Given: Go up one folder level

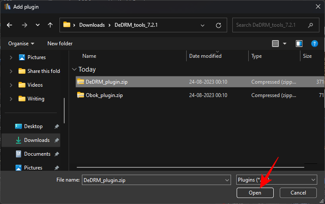Looking at the screenshot, I should (x=50, y=25).
